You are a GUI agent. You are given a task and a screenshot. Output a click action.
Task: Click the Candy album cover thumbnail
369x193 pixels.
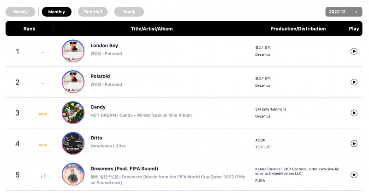click(73, 113)
